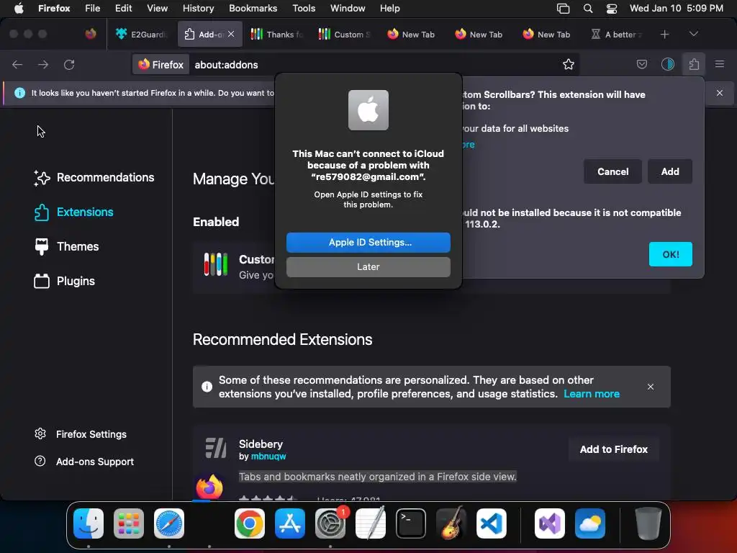Switch to the first New Tab tab
Screen dimensions: 737x553
tap(411, 35)
